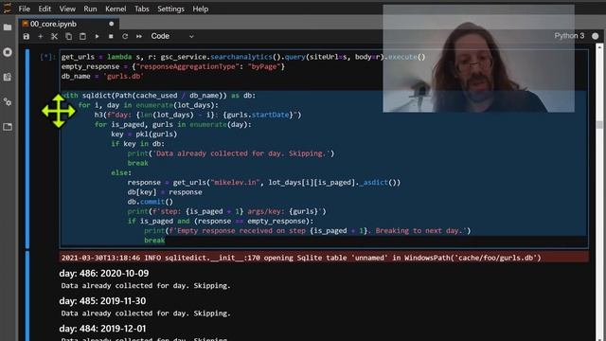This screenshot has height=341, width=606.
Task: Open the Tabs menu
Action: click(x=141, y=9)
